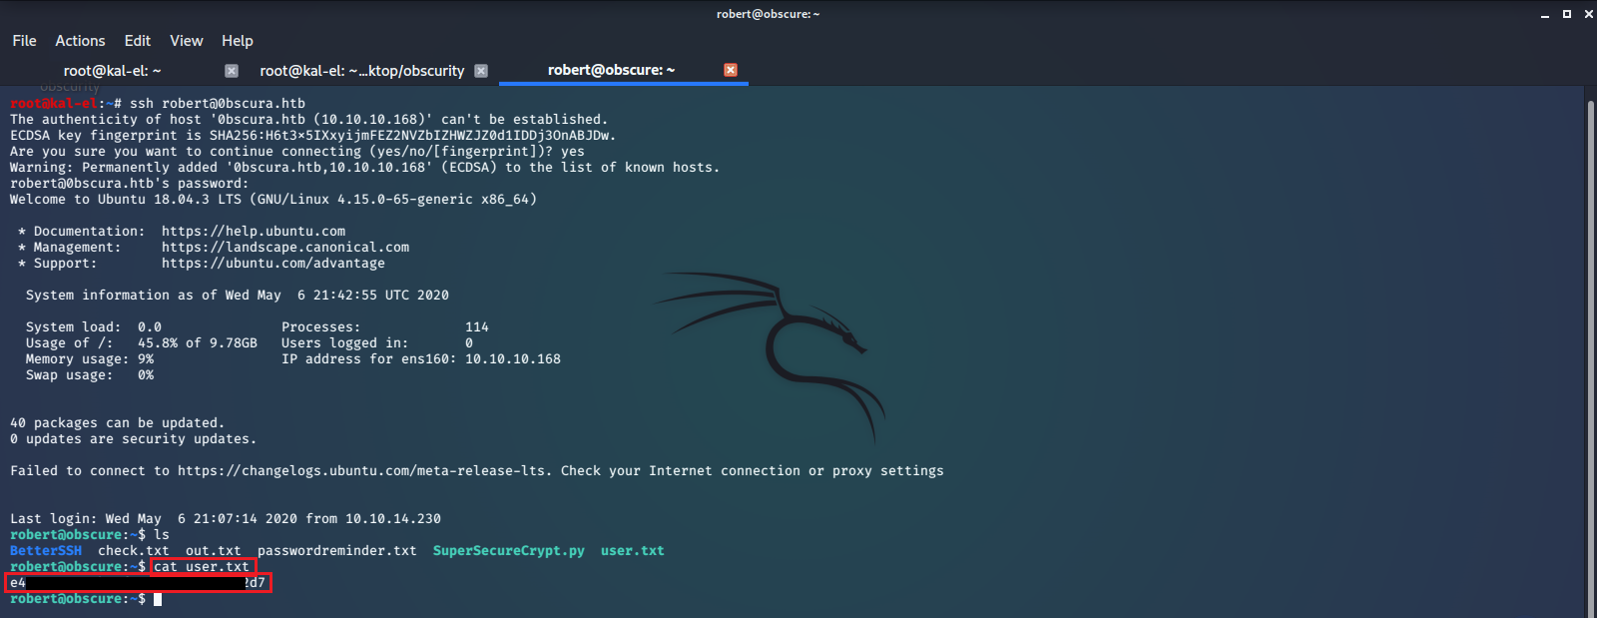Click '40 packages can be updated.' line
1597x618 pixels.
pyautogui.click(x=118, y=423)
